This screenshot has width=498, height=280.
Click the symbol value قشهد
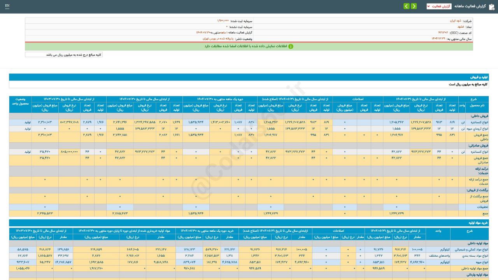[460, 27]
